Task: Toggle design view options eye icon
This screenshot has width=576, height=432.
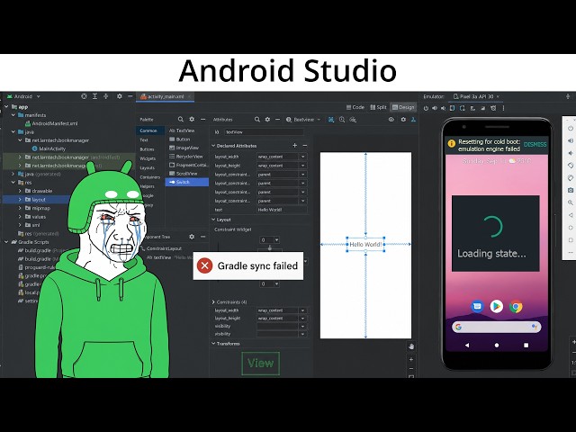Action: pyautogui.click(x=391, y=120)
